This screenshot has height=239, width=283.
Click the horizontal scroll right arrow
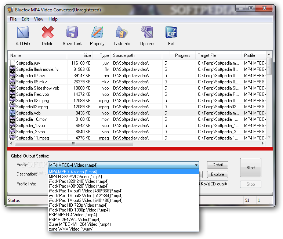[262, 143]
